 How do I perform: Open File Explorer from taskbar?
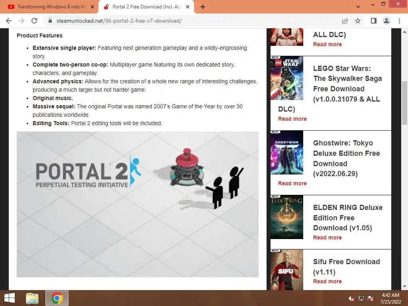(32, 298)
